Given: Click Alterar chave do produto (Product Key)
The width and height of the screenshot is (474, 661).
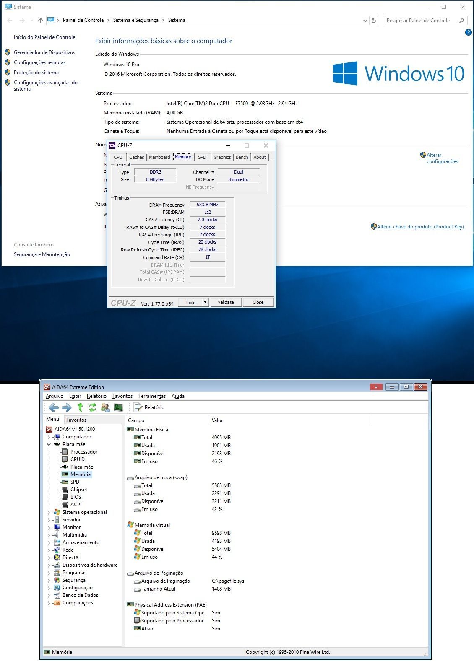Looking at the screenshot, I should coord(420,227).
